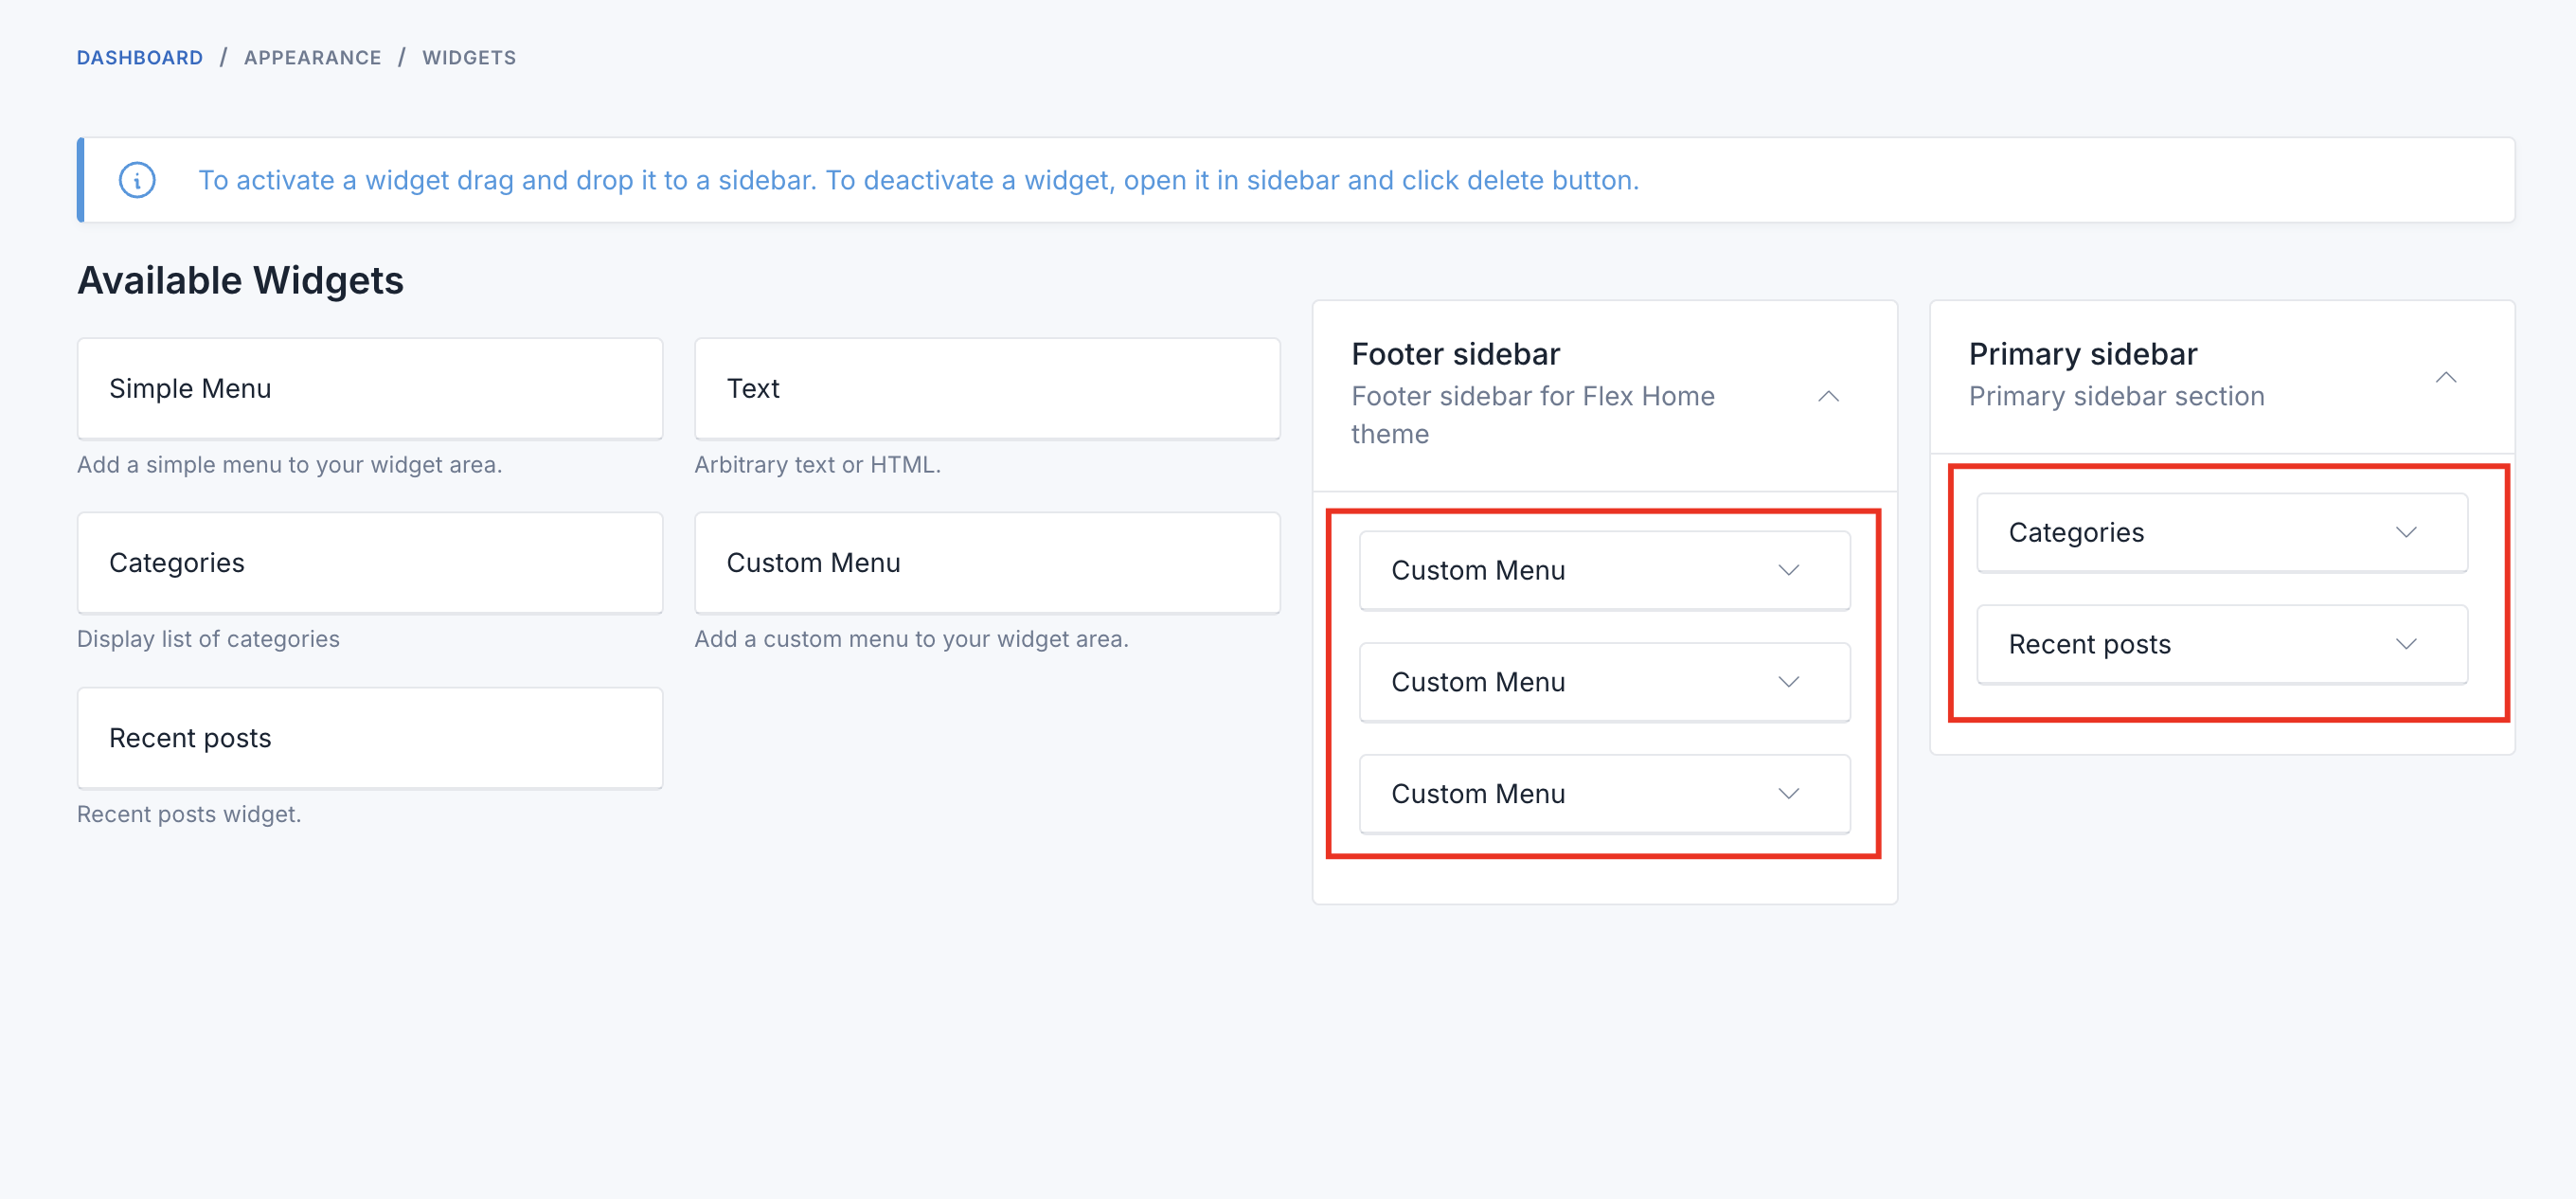Click the Widgets breadcrumb item
The width and height of the screenshot is (2576, 1199).
(469, 57)
